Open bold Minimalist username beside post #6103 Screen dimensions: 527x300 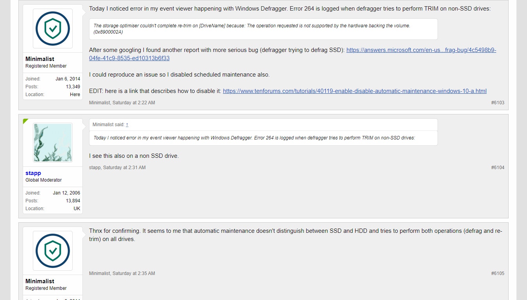(40, 59)
